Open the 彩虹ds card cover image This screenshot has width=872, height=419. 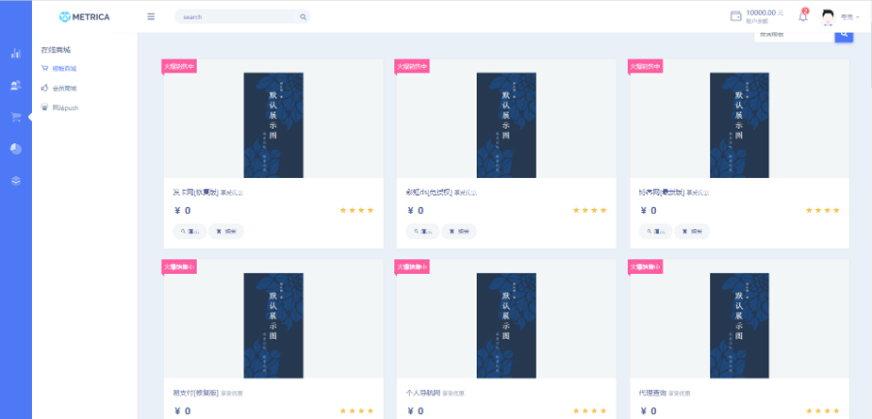click(507, 125)
